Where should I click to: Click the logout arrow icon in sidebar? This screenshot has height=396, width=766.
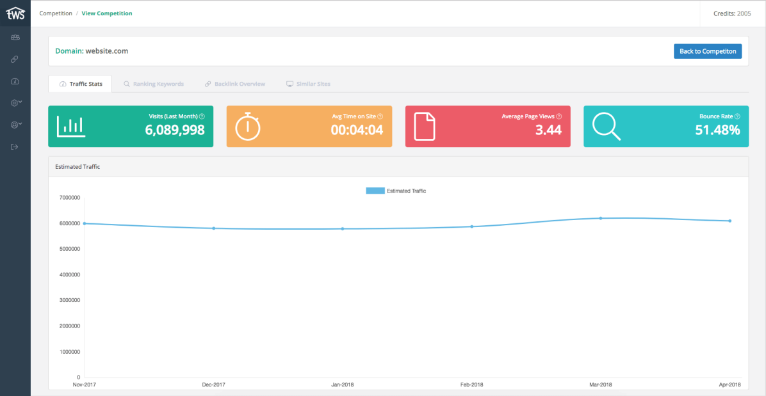[15, 147]
